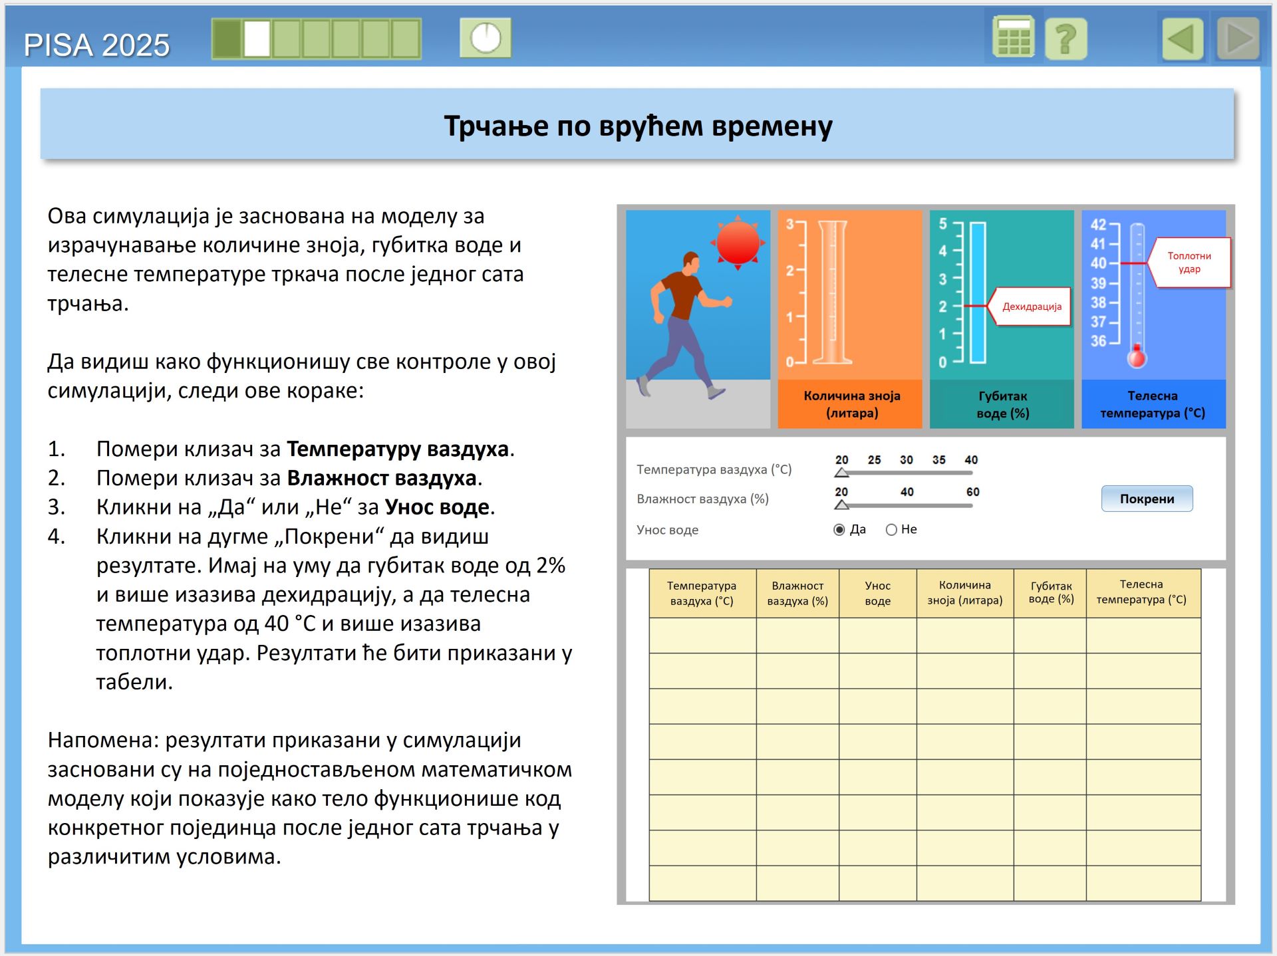
Task: Click the Влажност ваздуха slider handle
Action: point(842,505)
